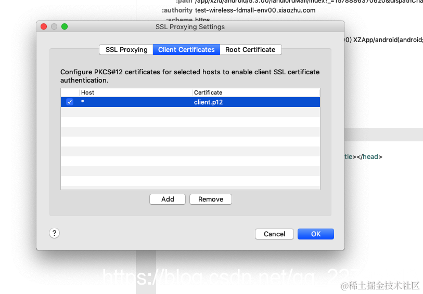The height and width of the screenshot is (294, 423).
Task: Select the asterisk host entry
Action: coord(83,102)
